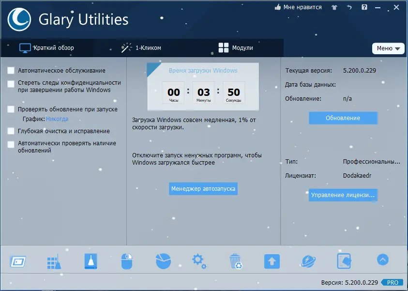
Task: Click the hours value 00
Action: pyautogui.click(x=174, y=92)
